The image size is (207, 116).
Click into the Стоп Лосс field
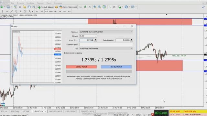[87, 40]
